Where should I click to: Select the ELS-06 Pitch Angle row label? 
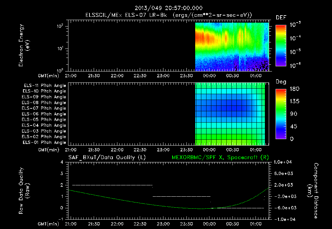coord(44,114)
